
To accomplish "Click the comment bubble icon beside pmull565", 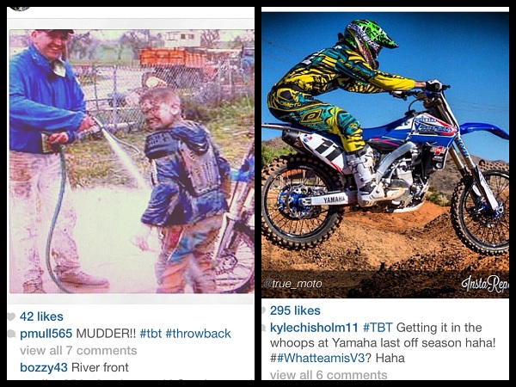I will pos(11,334).
